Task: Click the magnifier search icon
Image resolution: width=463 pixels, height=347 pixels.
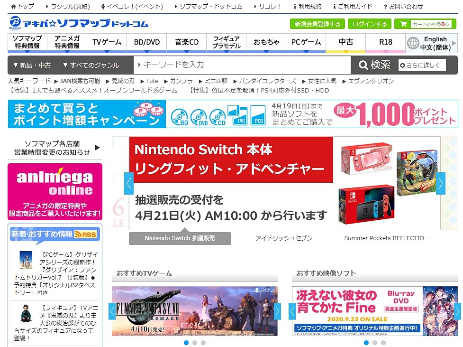Action: pos(363,65)
